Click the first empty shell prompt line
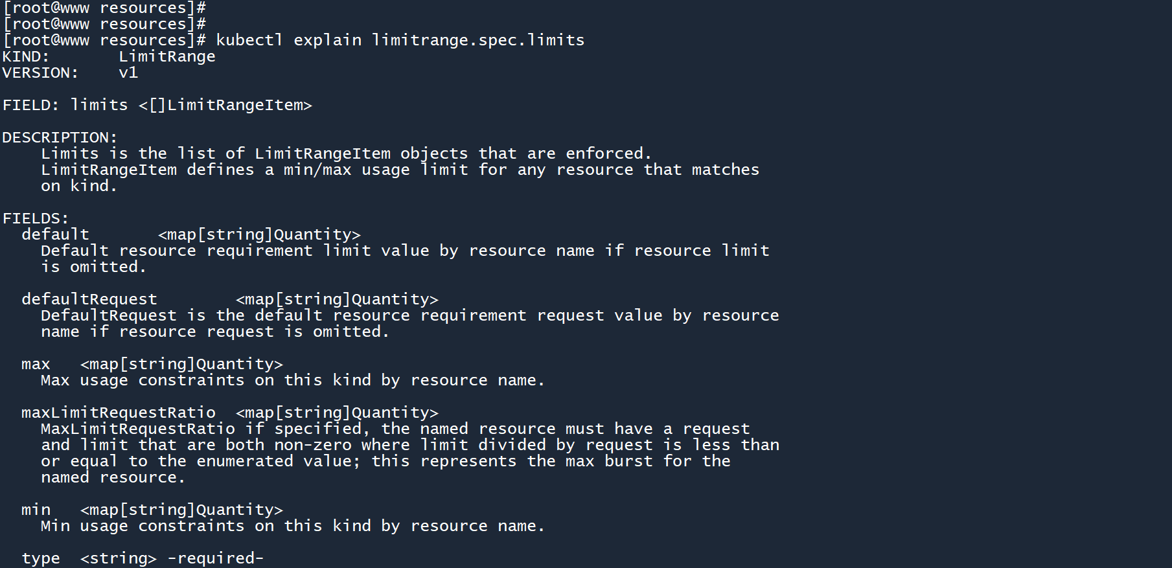Image resolution: width=1172 pixels, height=568 pixels. [104, 8]
